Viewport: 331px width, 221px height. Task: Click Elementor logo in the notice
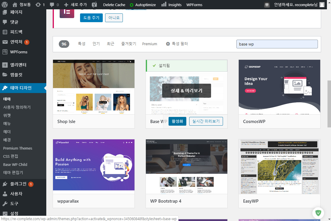coord(67,13)
